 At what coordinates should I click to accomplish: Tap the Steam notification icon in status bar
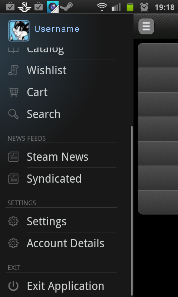tap(66, 7)
